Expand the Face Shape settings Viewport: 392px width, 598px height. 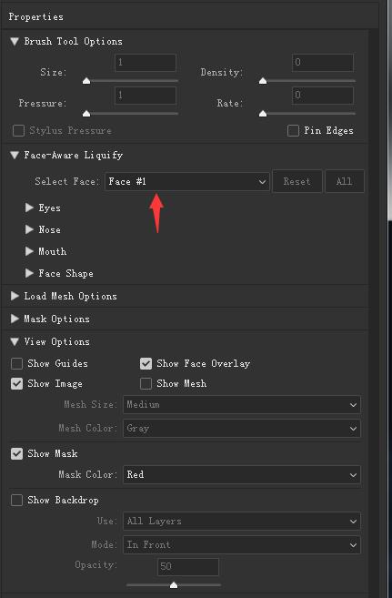(x=29, y=273)
